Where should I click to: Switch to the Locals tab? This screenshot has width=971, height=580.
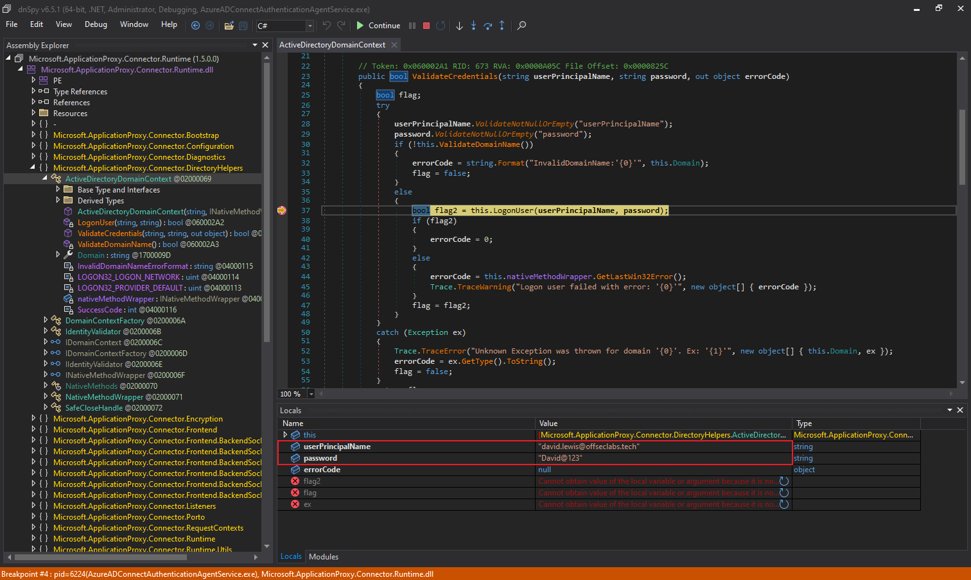tap(291, 557)
